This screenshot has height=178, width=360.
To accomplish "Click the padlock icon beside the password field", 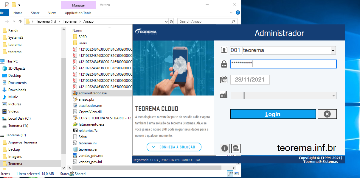I will coord(224,64).
